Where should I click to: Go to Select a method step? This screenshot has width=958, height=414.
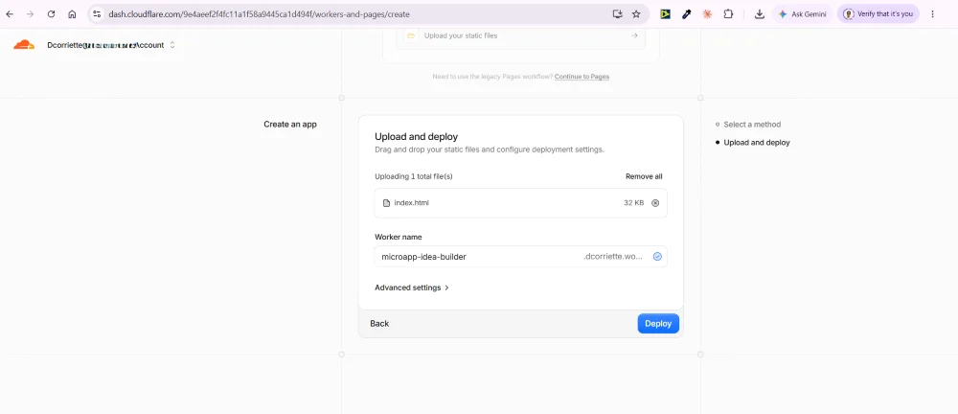(x=752, y=125)
